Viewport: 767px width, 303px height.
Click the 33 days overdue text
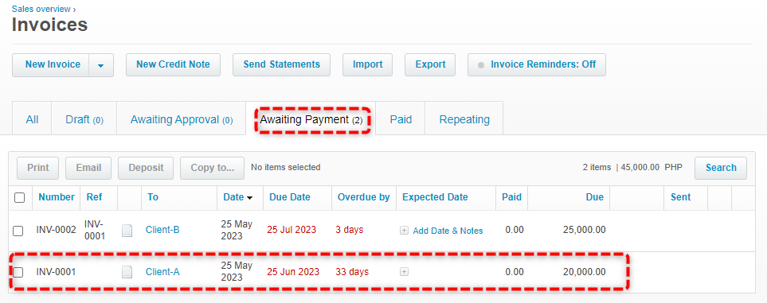pos(352,272)
